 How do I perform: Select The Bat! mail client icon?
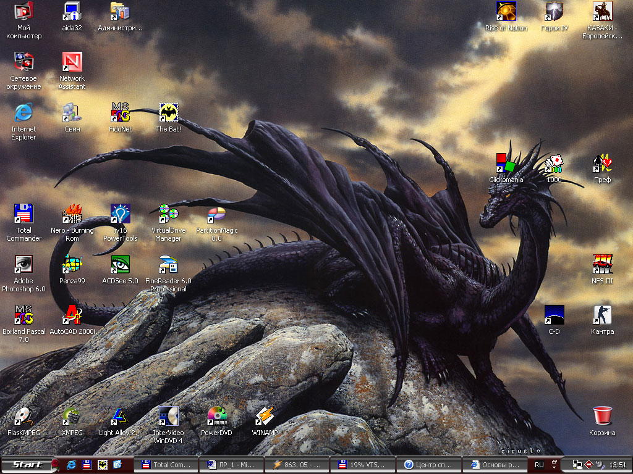point(168,112)
